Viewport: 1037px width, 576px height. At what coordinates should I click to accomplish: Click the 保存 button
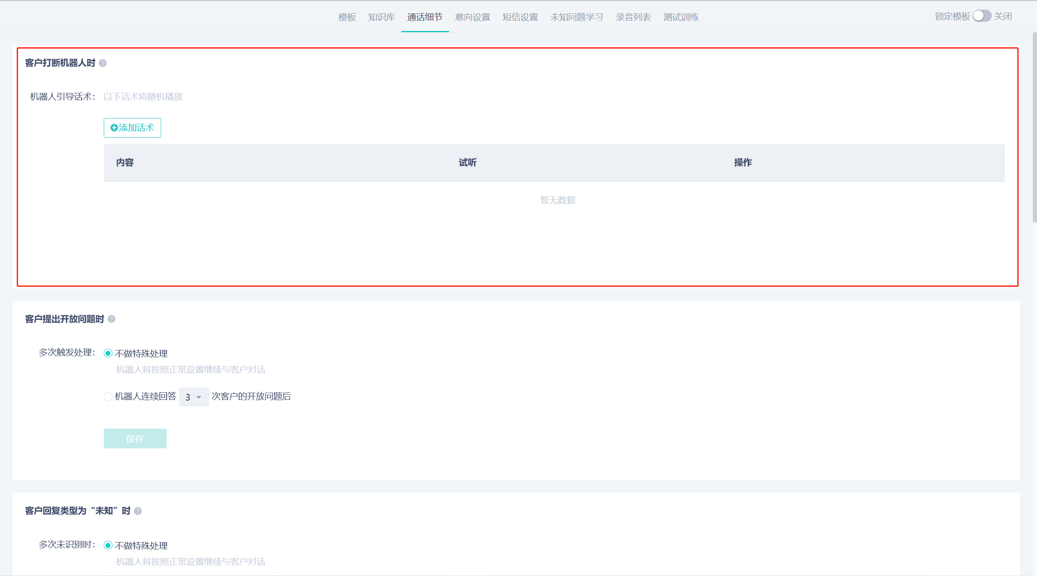135,438
